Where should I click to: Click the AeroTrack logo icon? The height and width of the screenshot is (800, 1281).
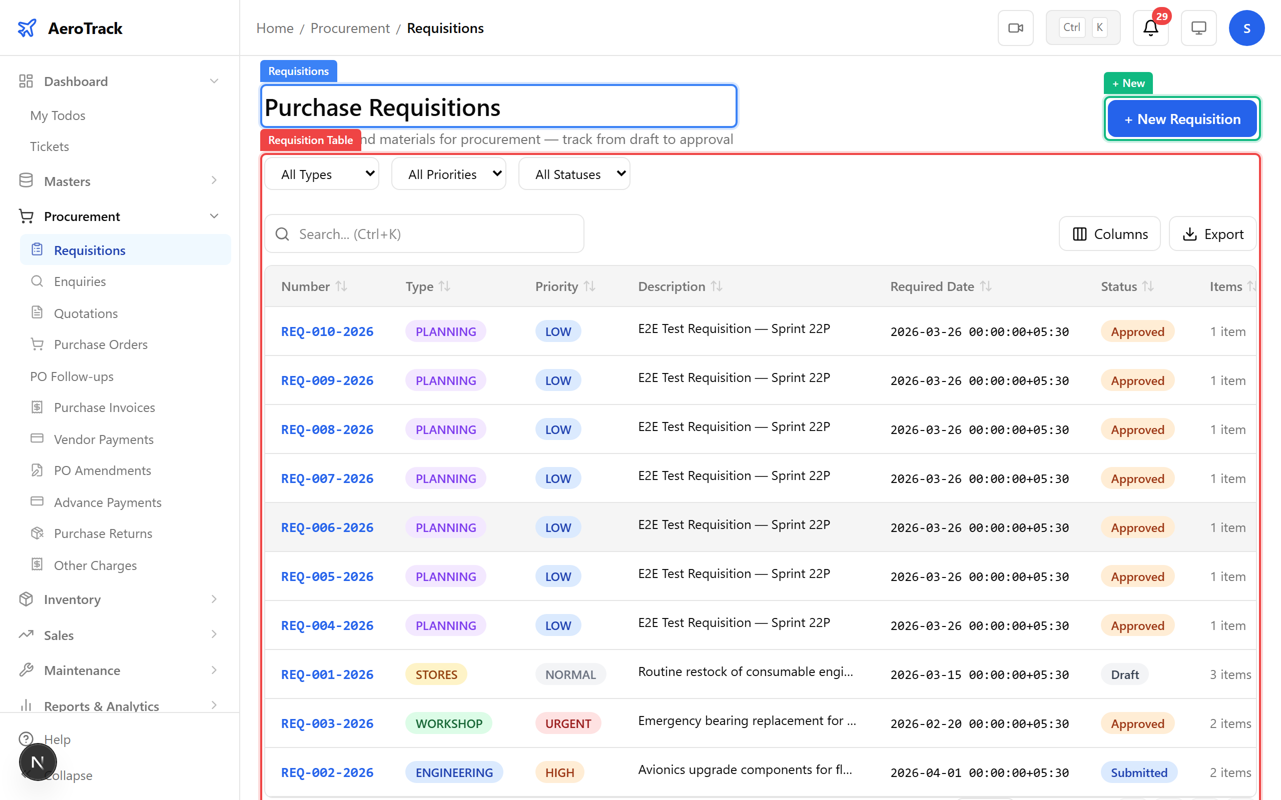(27, 28)
